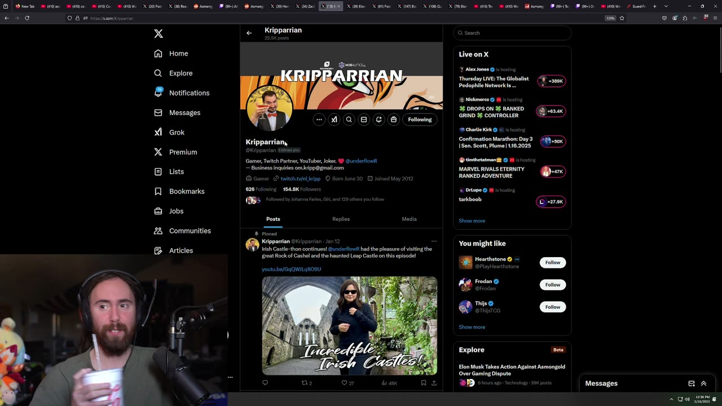Open Elon Musk Asmongold explore story
This screenshot has height=406, width=722.
click(x=512, y=374)
